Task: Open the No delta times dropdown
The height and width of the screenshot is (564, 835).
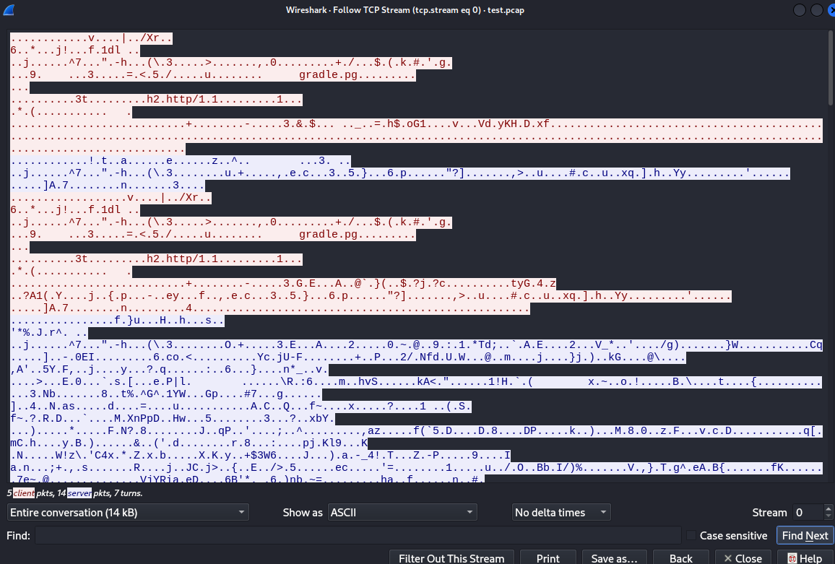Action: (561, 512)
